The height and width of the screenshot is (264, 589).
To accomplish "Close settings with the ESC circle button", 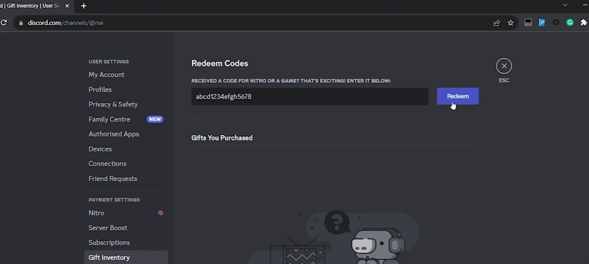I will pos(504,66).
